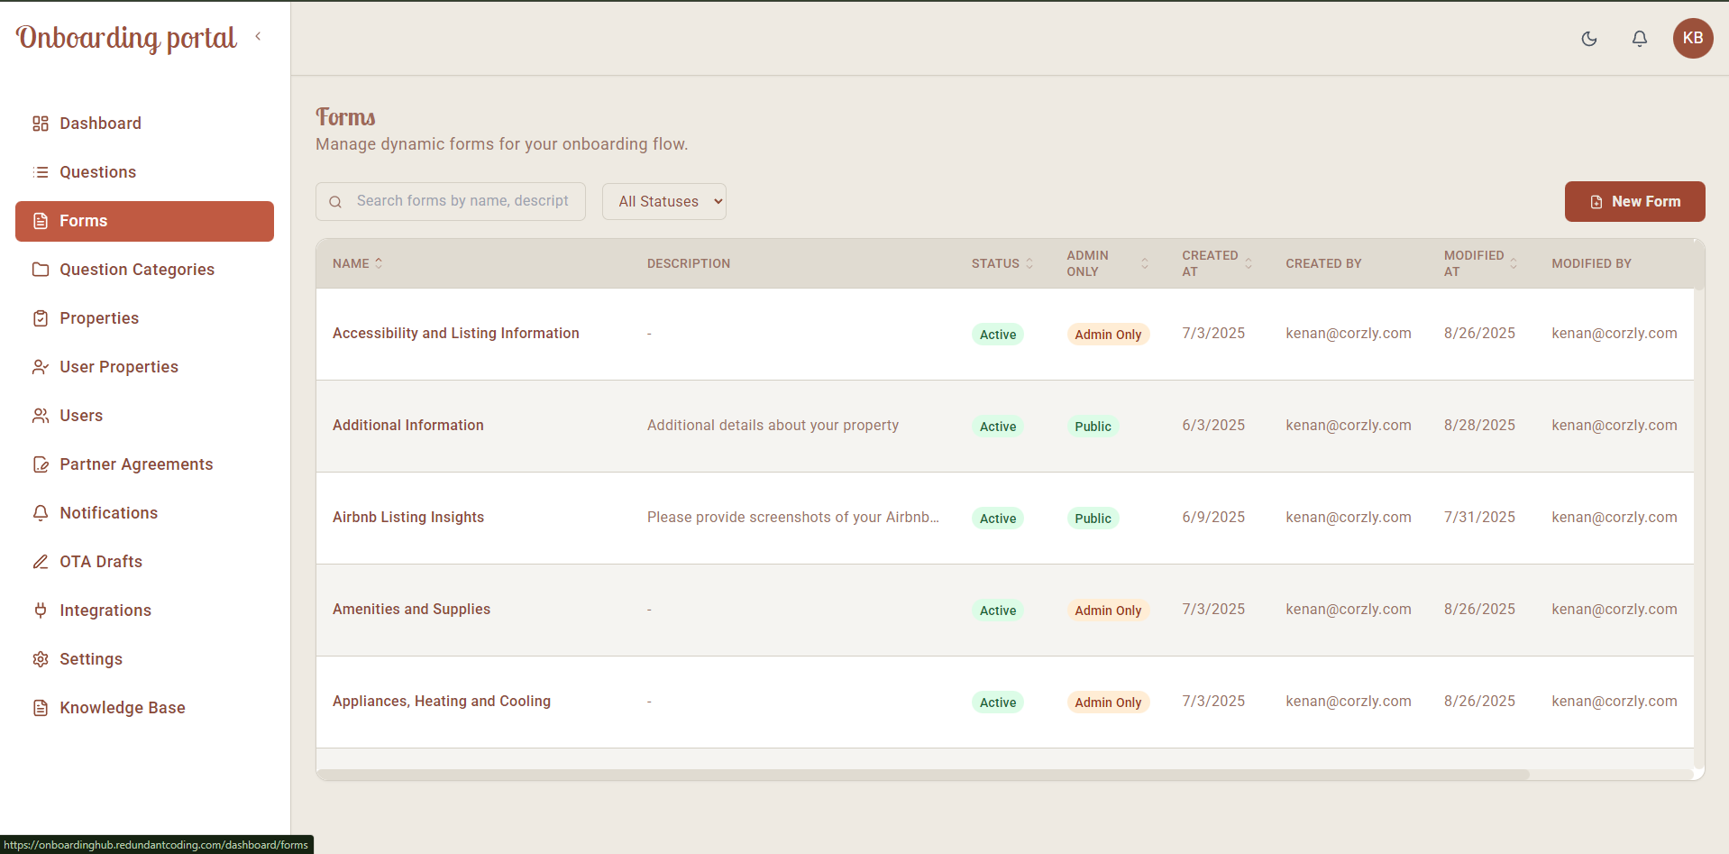Viewport: 1729px width, 854px height.
Task: Click Admin Only badge for Accessibility row
Action: click(x=1108, y=335)
